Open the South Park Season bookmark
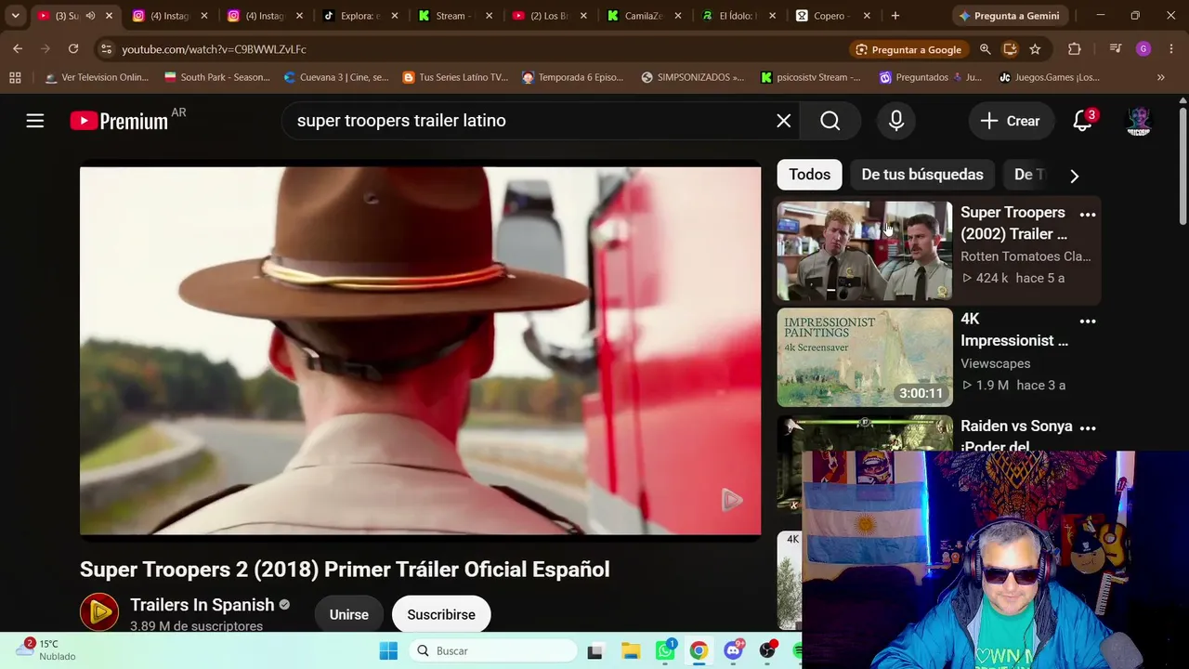The image size is (1189, 669). tap(216, 77)
